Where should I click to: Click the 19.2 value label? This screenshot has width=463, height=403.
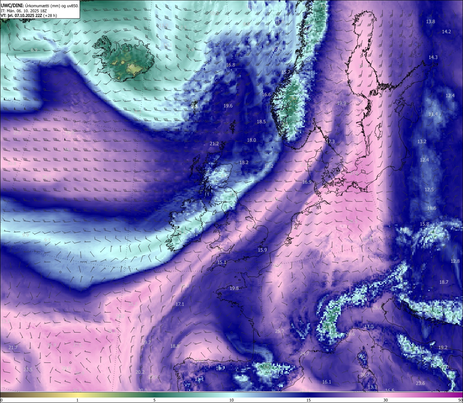click(x=443, y=348)
